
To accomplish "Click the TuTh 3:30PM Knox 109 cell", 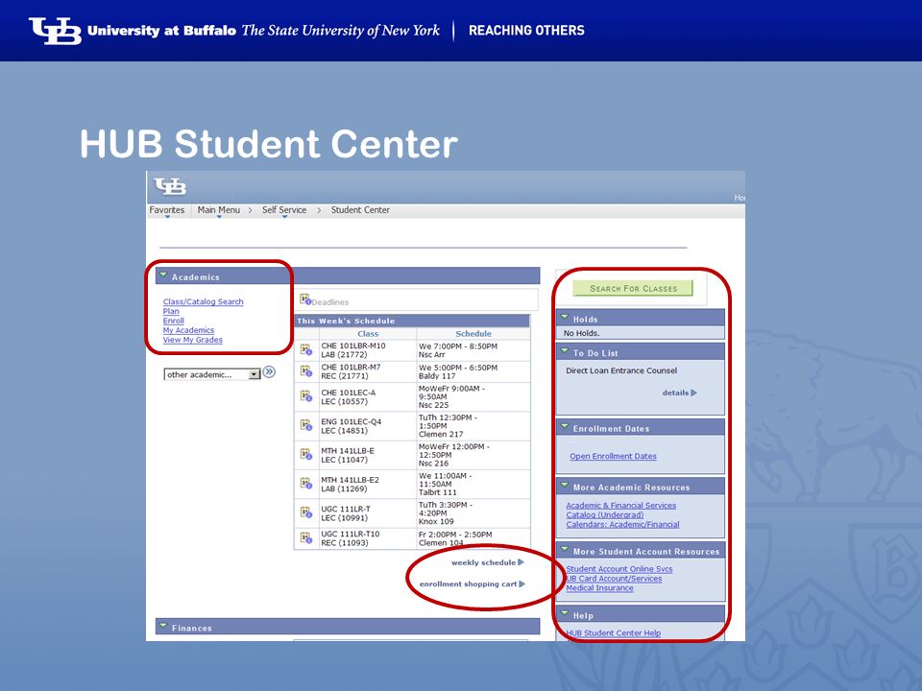I will coord(473,512).
